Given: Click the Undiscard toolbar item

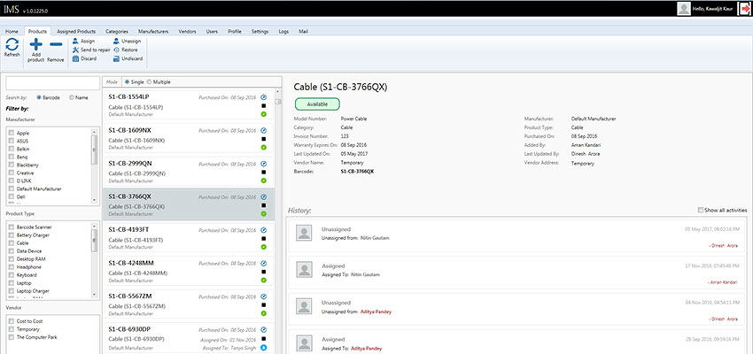Looking at the screenshot, I should (x=128, y=58).
